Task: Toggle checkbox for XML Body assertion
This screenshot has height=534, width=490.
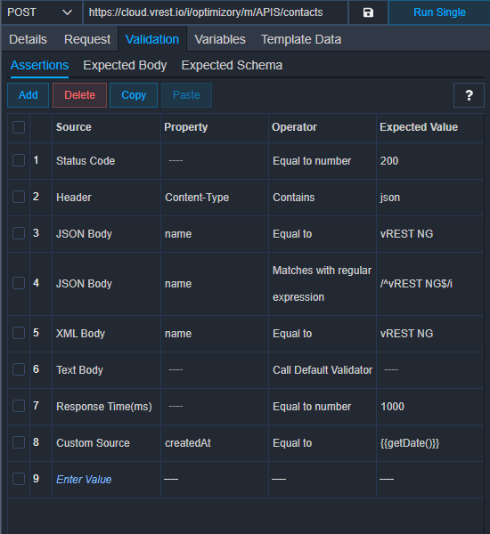Action: click(19, 333)
